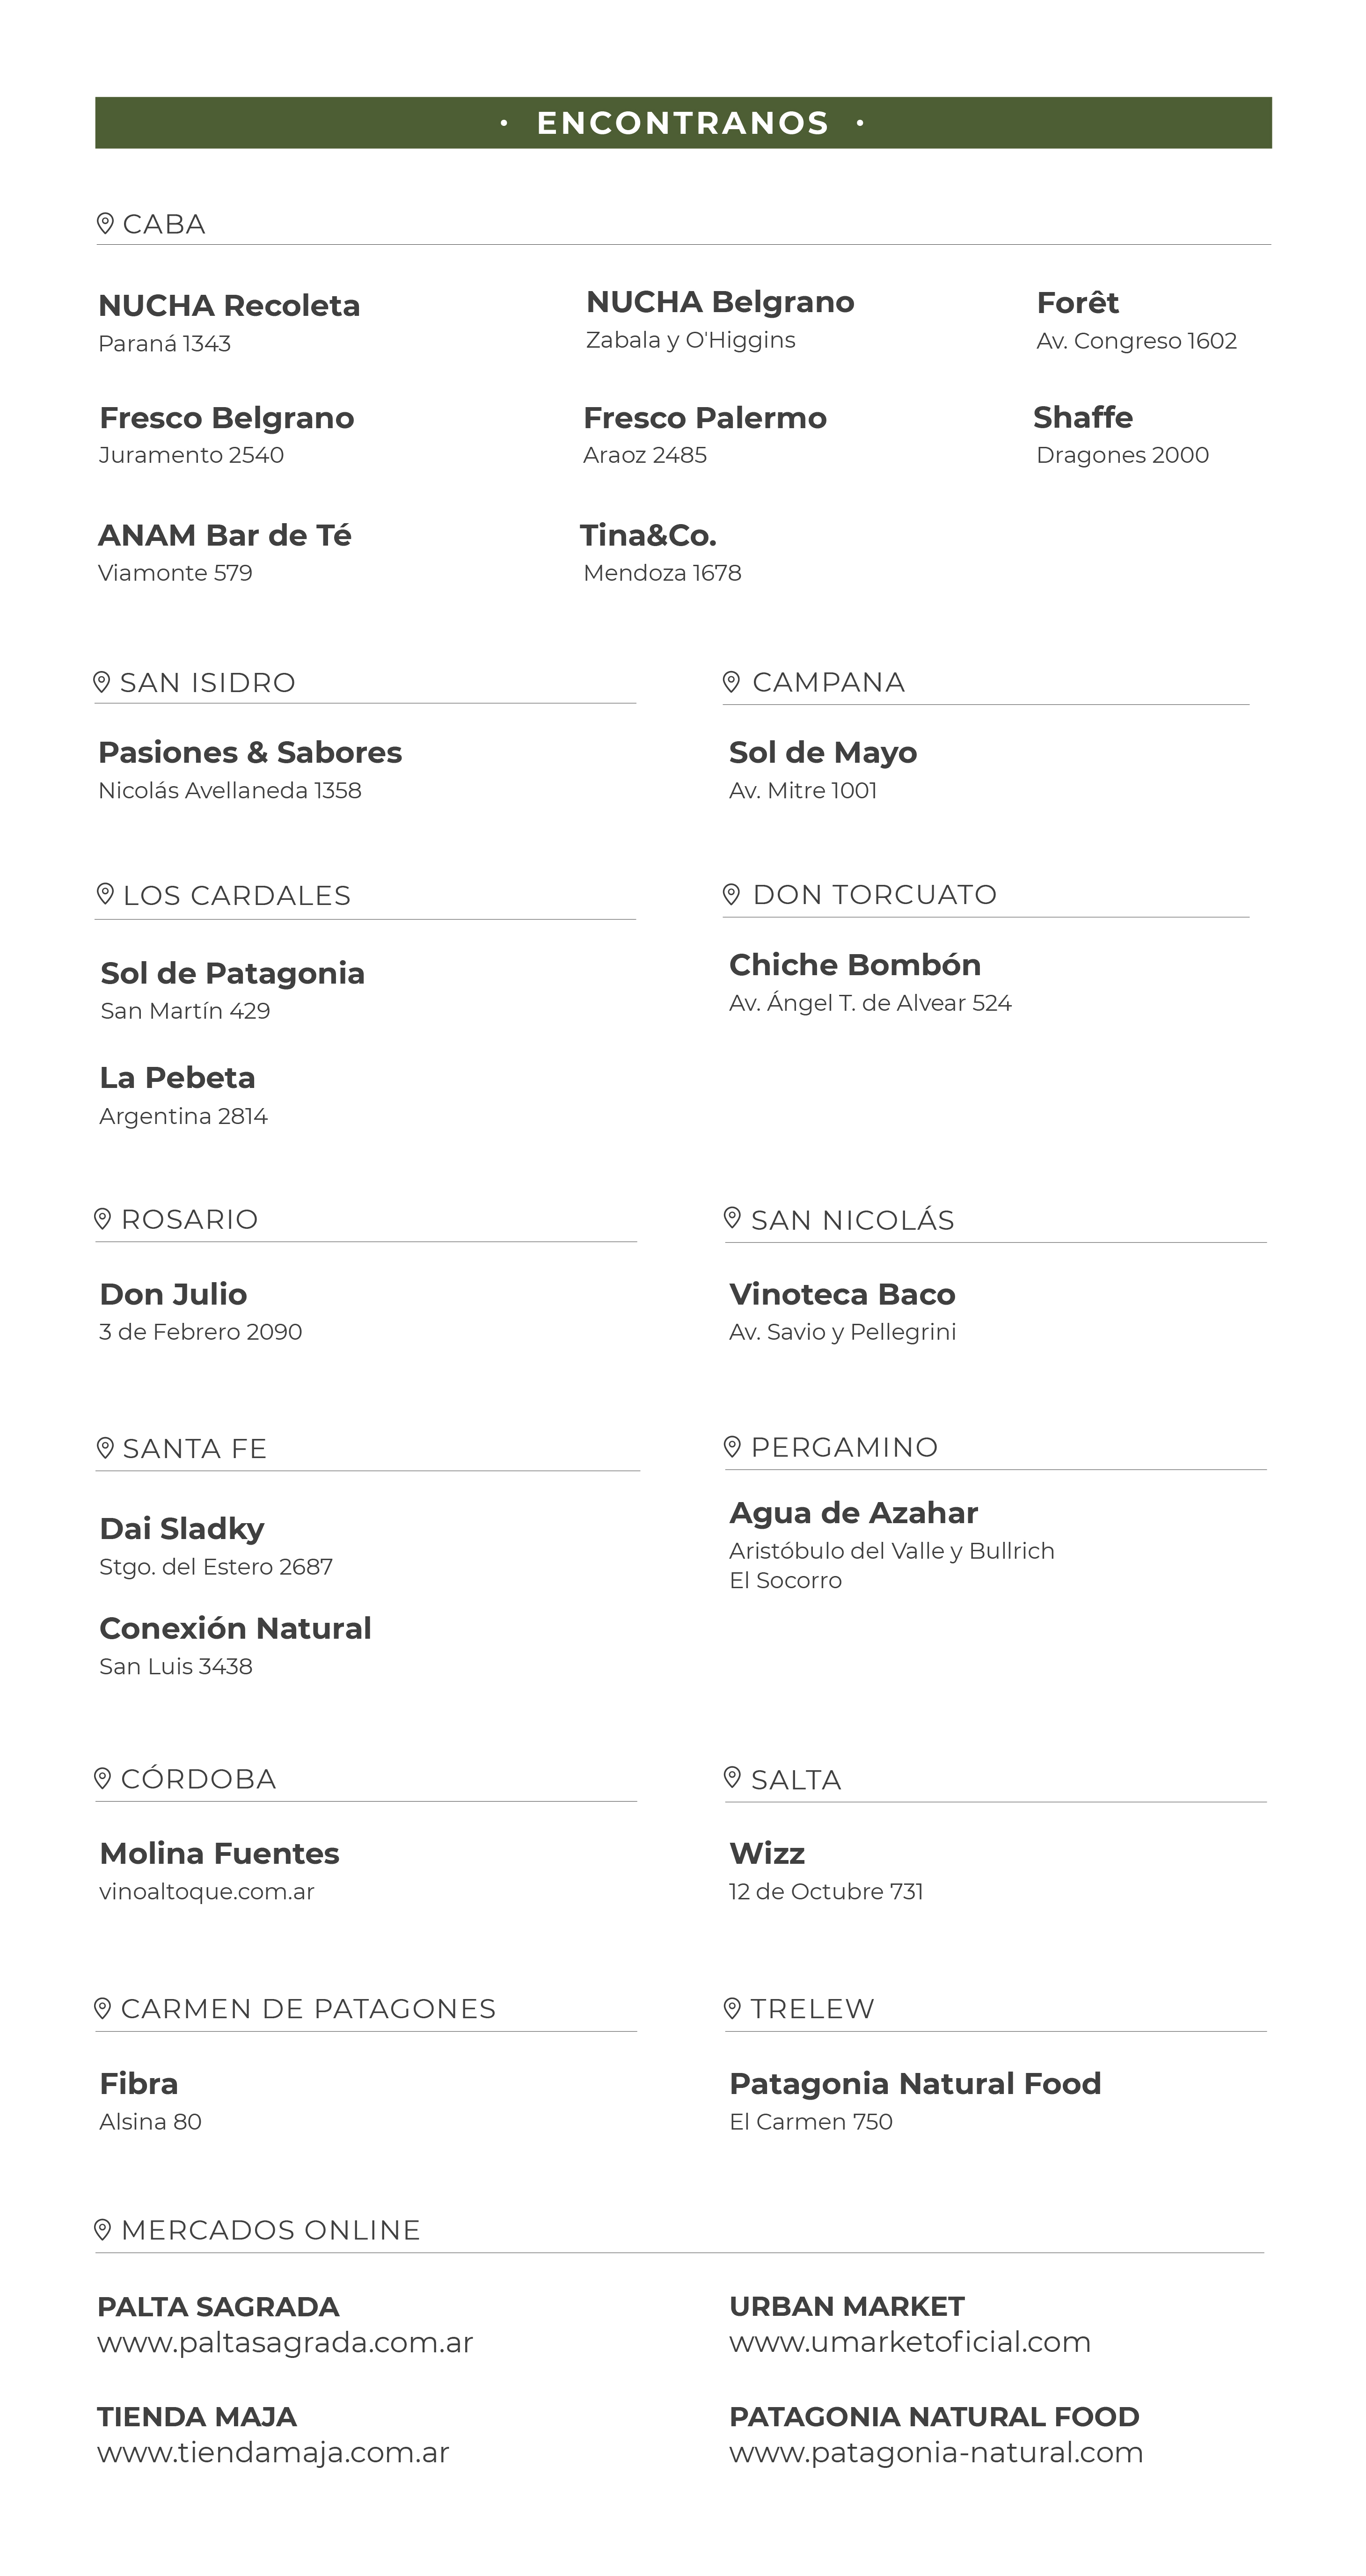Select the location pin beside CÓRDOBA

tap(102, 1778)
